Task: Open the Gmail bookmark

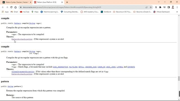Action: (14, 12)
